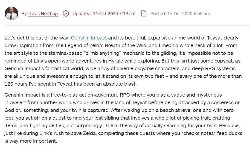The width and height of the screenshot is (250, 149).
Task: Click the 'Let's get this out of the way' opening text
Action: pyautogui.click(x=37, y=38)
